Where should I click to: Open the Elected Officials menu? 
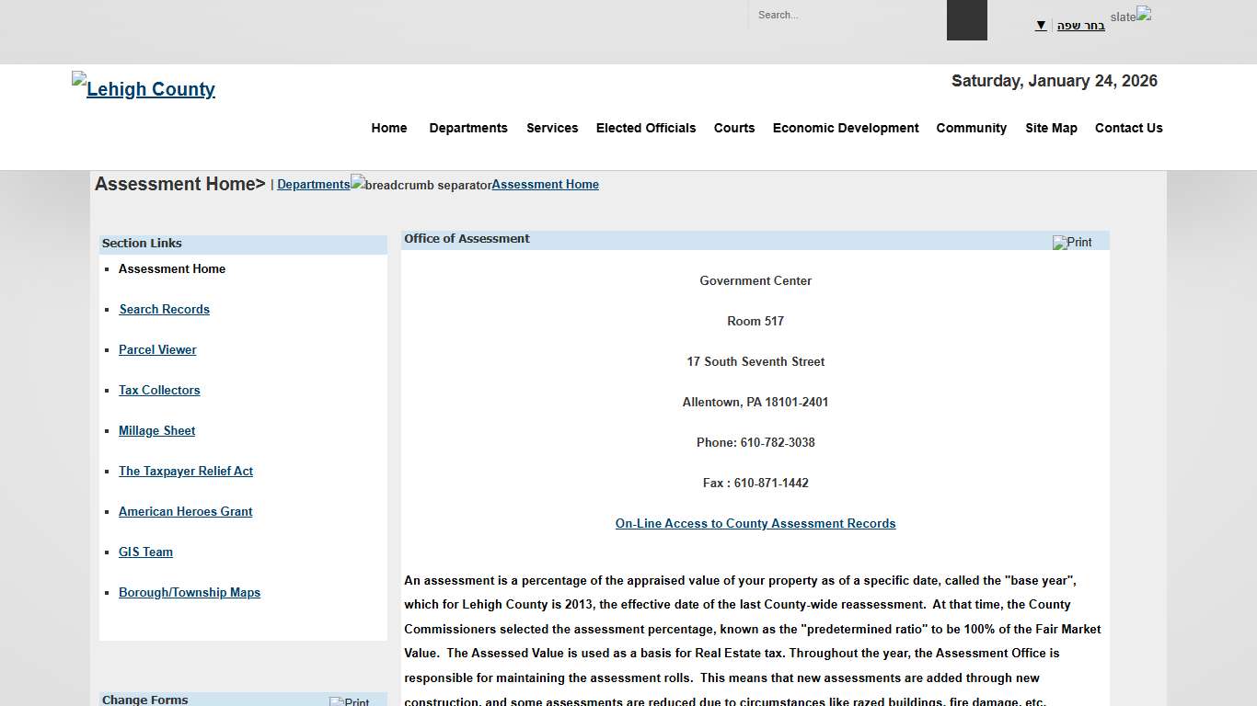(x=645, y=128)
